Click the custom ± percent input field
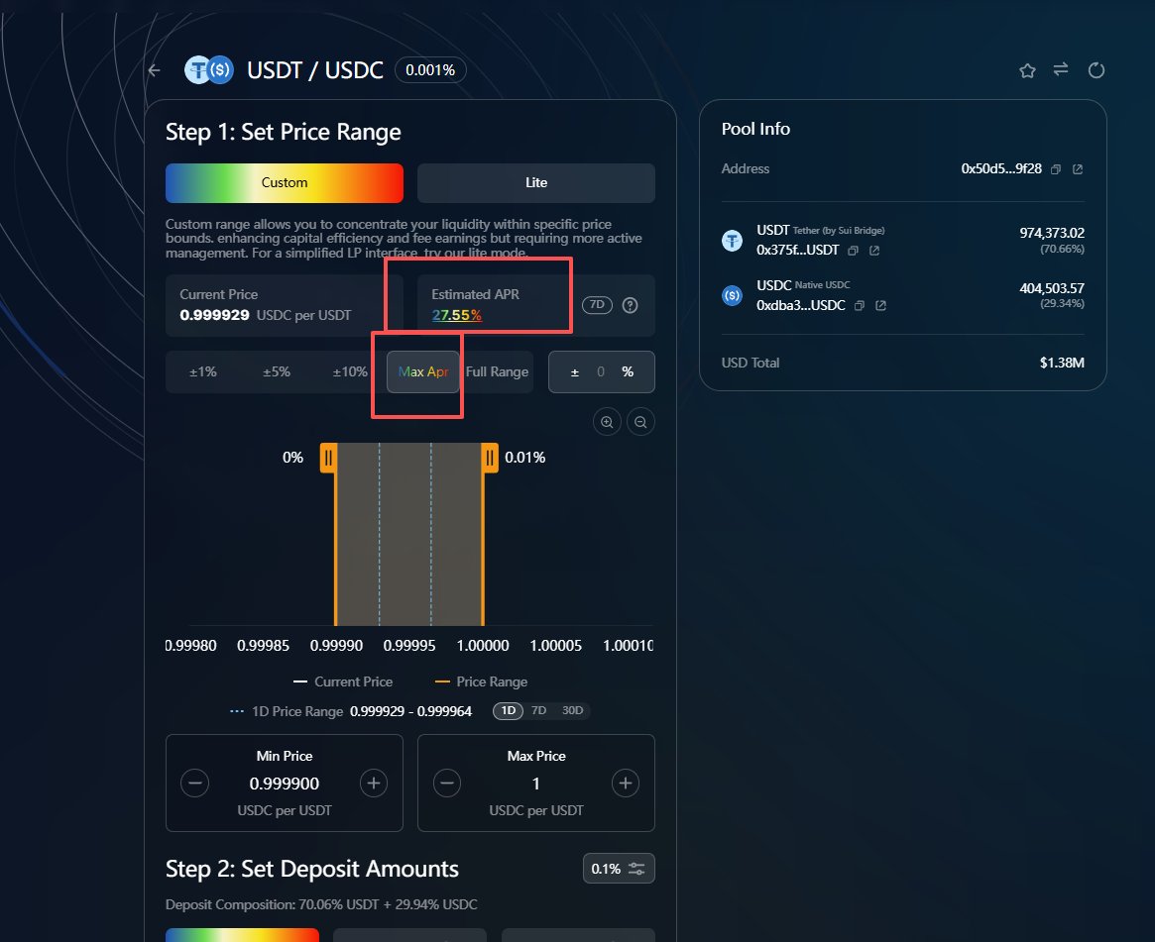 coord(602,371)
